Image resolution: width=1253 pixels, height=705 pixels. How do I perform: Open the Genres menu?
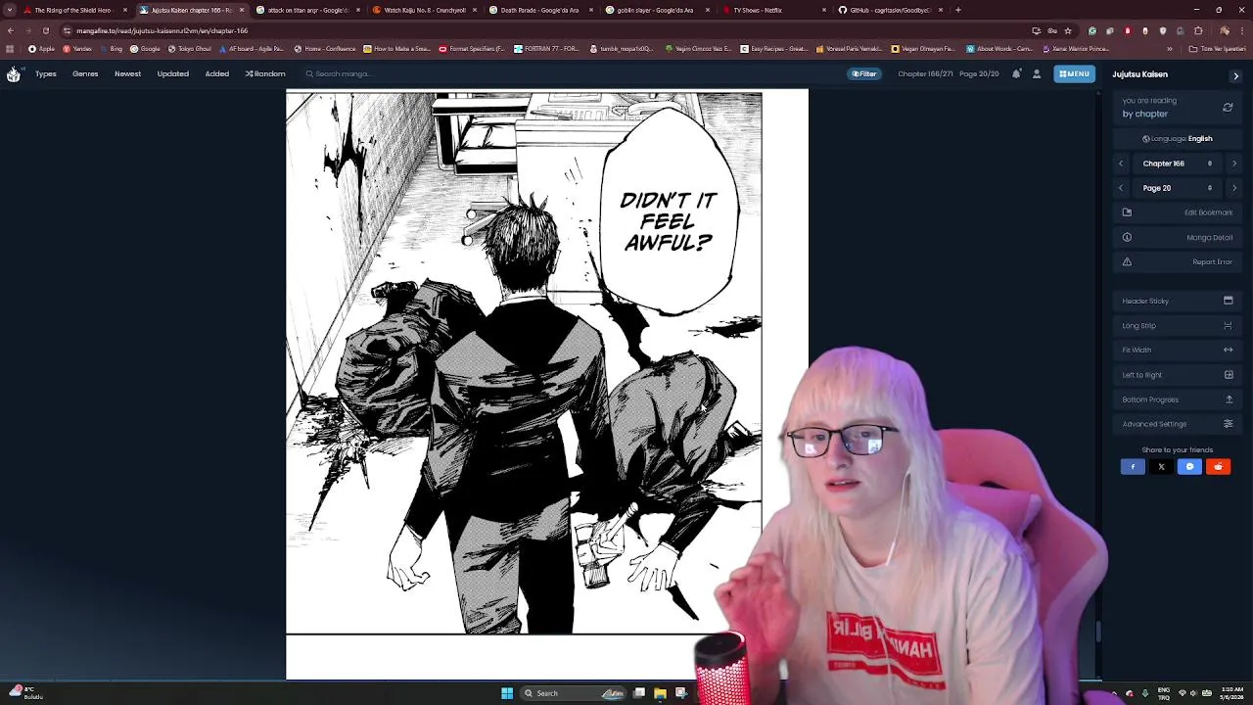point(85,73)
